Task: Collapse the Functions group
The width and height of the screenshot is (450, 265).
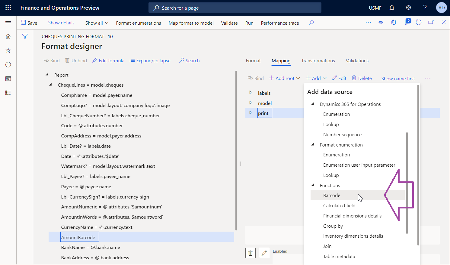Action: (313, 185)
